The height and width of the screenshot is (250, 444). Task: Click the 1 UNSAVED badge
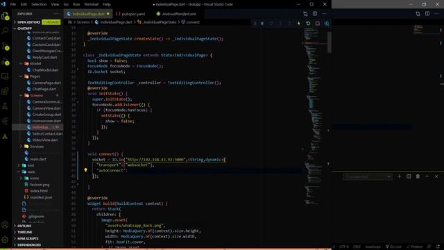[51, 22]
